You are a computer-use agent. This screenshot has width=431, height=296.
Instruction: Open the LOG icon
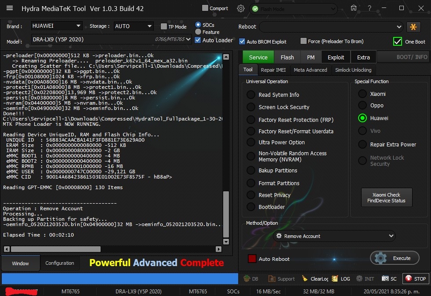[x=334, y=278]
